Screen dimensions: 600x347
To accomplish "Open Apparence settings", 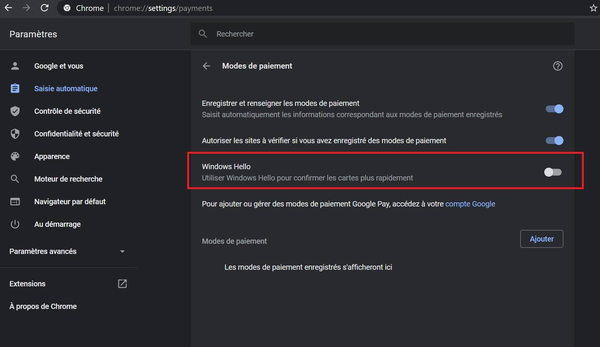I will coord(52,156).
